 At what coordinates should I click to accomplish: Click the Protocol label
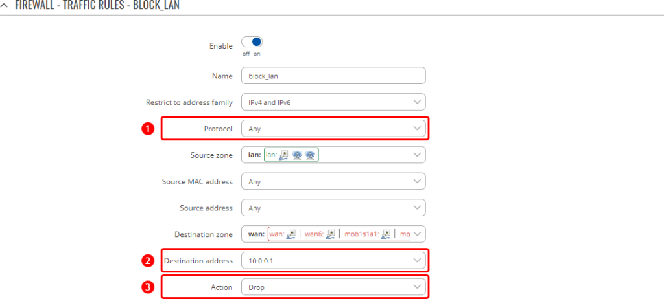click(218, 129)
